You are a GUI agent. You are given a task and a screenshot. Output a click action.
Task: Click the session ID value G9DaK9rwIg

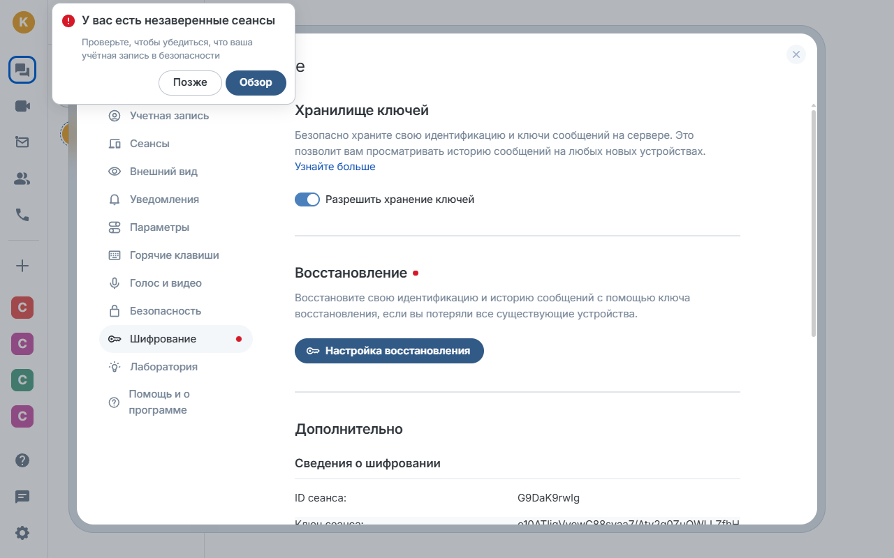(x=548, y=498)
